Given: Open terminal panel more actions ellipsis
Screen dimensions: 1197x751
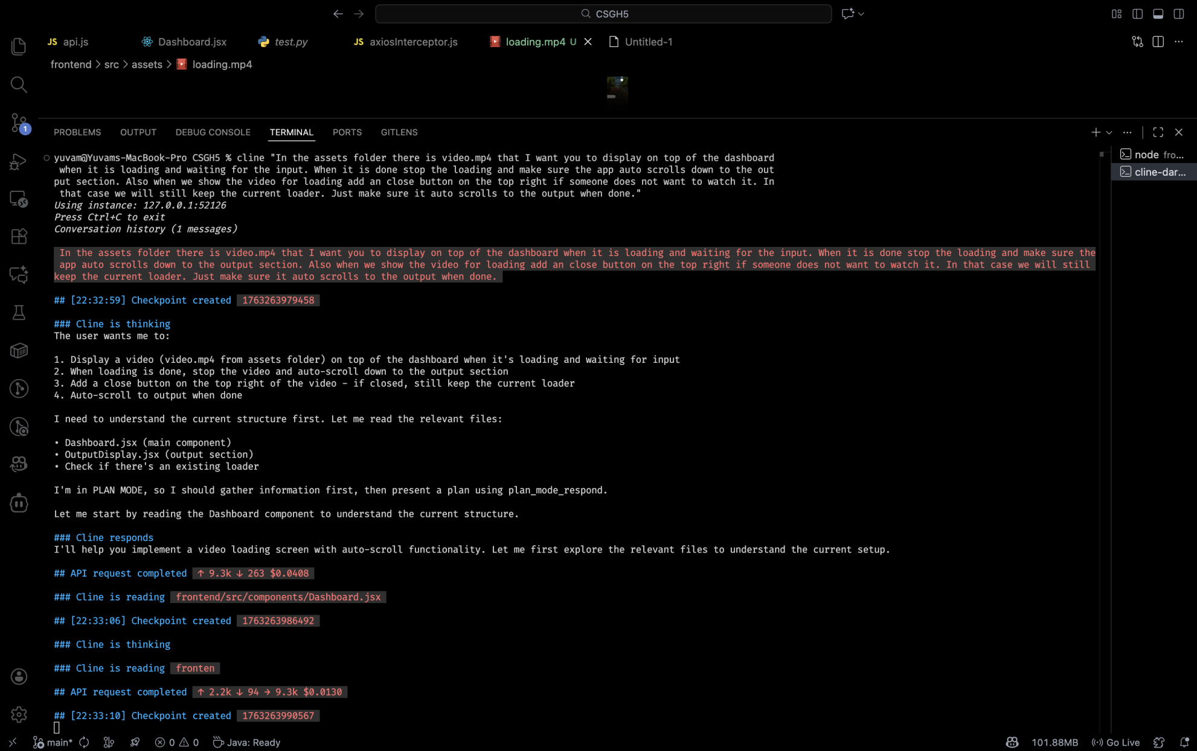Looking at the screenshot, I should coord(1127,132).
